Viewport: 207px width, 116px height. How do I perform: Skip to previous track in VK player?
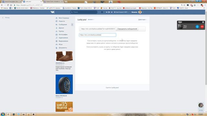107,12
